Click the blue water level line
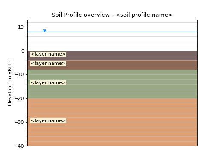The image size is (219, 164). coord(112,32)
